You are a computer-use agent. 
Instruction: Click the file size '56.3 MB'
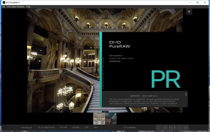click(64, 128)
